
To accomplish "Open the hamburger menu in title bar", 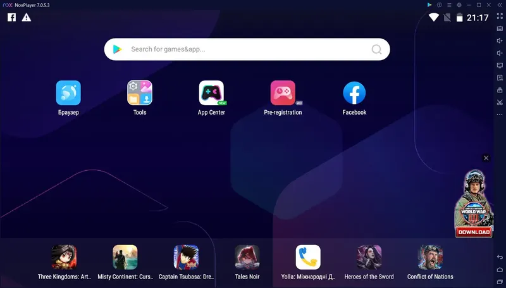I will coord(449,5).
